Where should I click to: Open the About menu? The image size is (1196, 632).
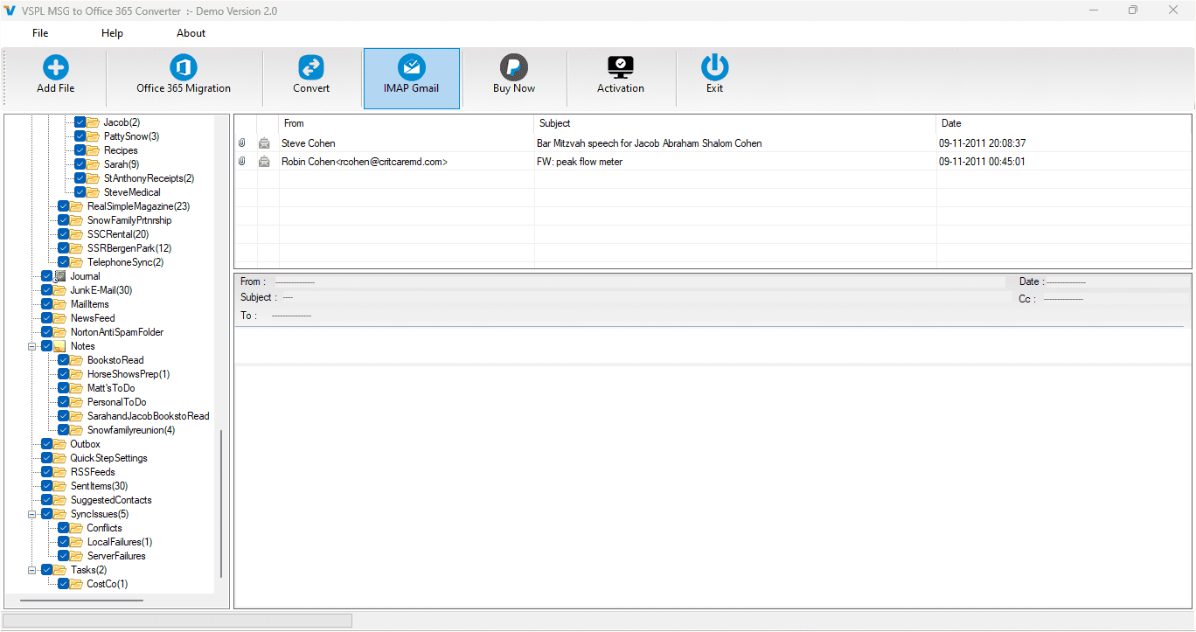(191, 33)
